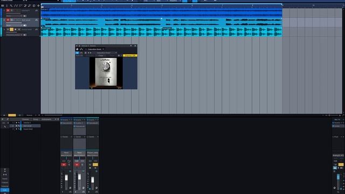This screenshot has width=345, height=194.
Task: Add tracks with the plus icon
Action: pyautogui.click(x=38, y=6)
